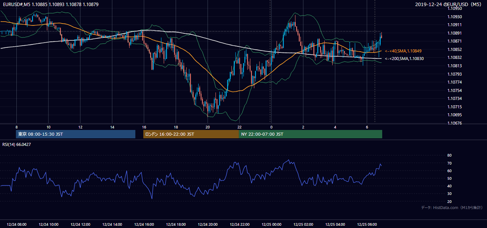Viewport: 487px width, 228px height.
Task: Click hour label 12 under price chart
Action: [80, 127]
